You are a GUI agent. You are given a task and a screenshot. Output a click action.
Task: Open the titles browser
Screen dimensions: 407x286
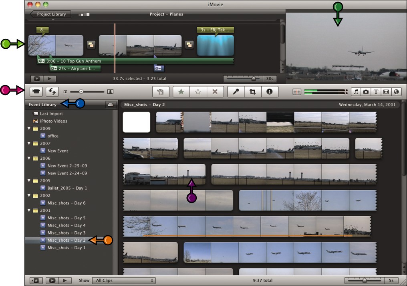pos(376,91)
